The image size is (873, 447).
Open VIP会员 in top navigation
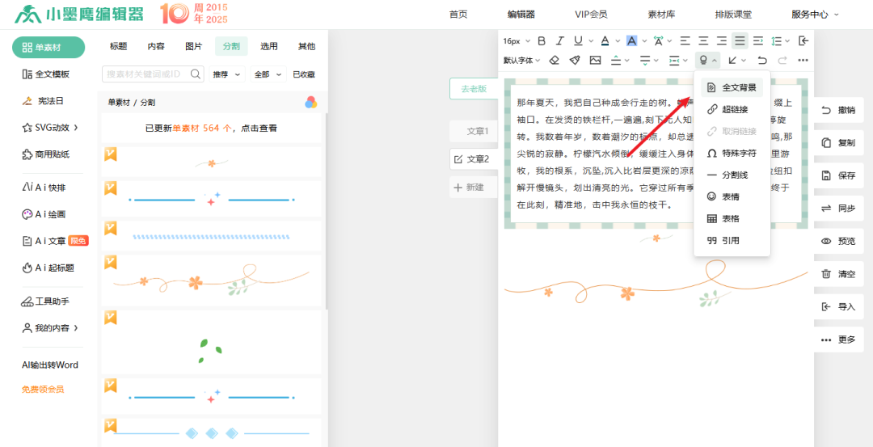click(591, 15)
